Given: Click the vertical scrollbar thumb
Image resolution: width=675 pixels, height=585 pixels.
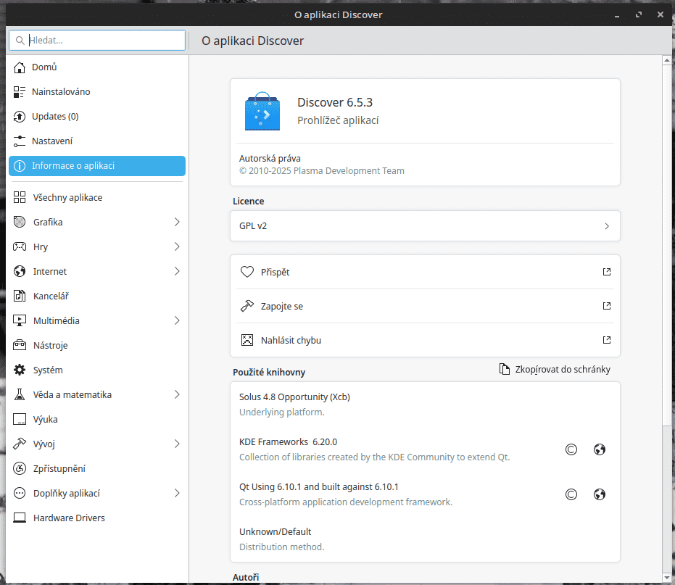Looking at the screenshot, I should (667, 245).
